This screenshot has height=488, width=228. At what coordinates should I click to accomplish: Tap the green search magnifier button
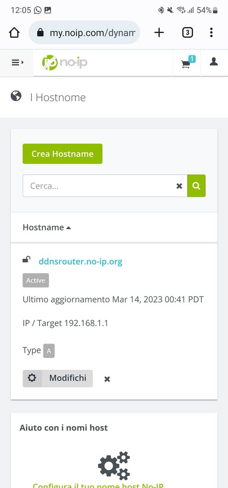pyautogui.click(x=196, y=186)
